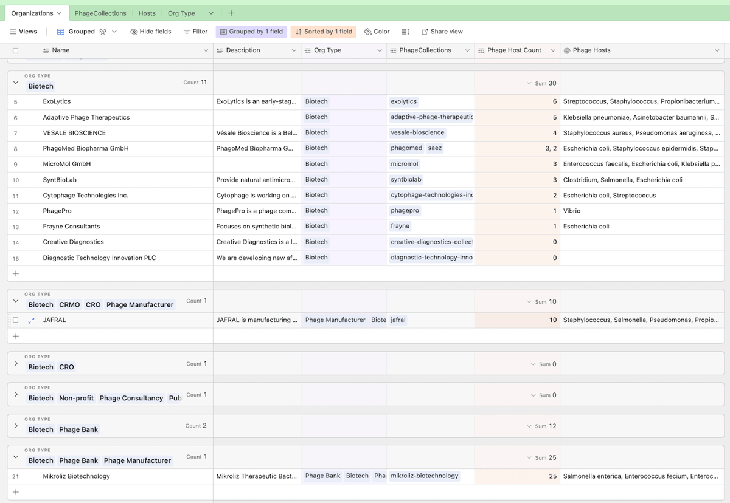Click the Vibrio phage hosts cell
This screenshot has height=503, width=730.
pyautogui.click(x=642, y=211)
